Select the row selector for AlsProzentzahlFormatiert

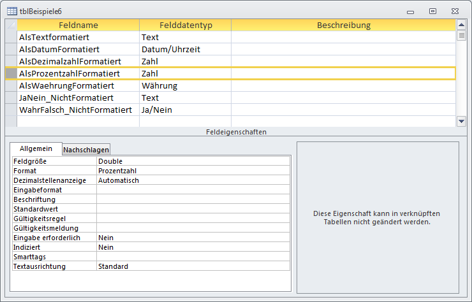coord(11,73)
